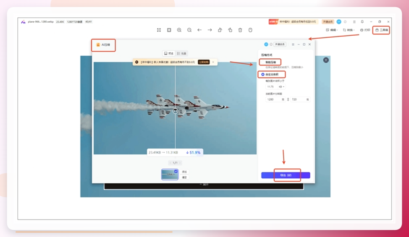Click the 添加 add button near thumbnail
This screenshot has width=409, height=237.
pyautogui.click(x=184, y=172)
